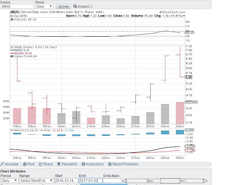Screen dimensions: 230x185
Task: Click the 5.58 last price tag
Action: point(188,77)
